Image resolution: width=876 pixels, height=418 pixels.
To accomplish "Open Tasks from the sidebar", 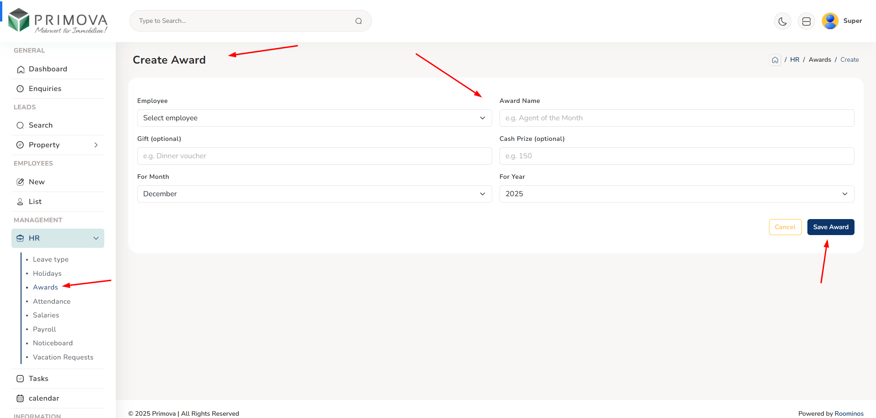I will point(38,379).
